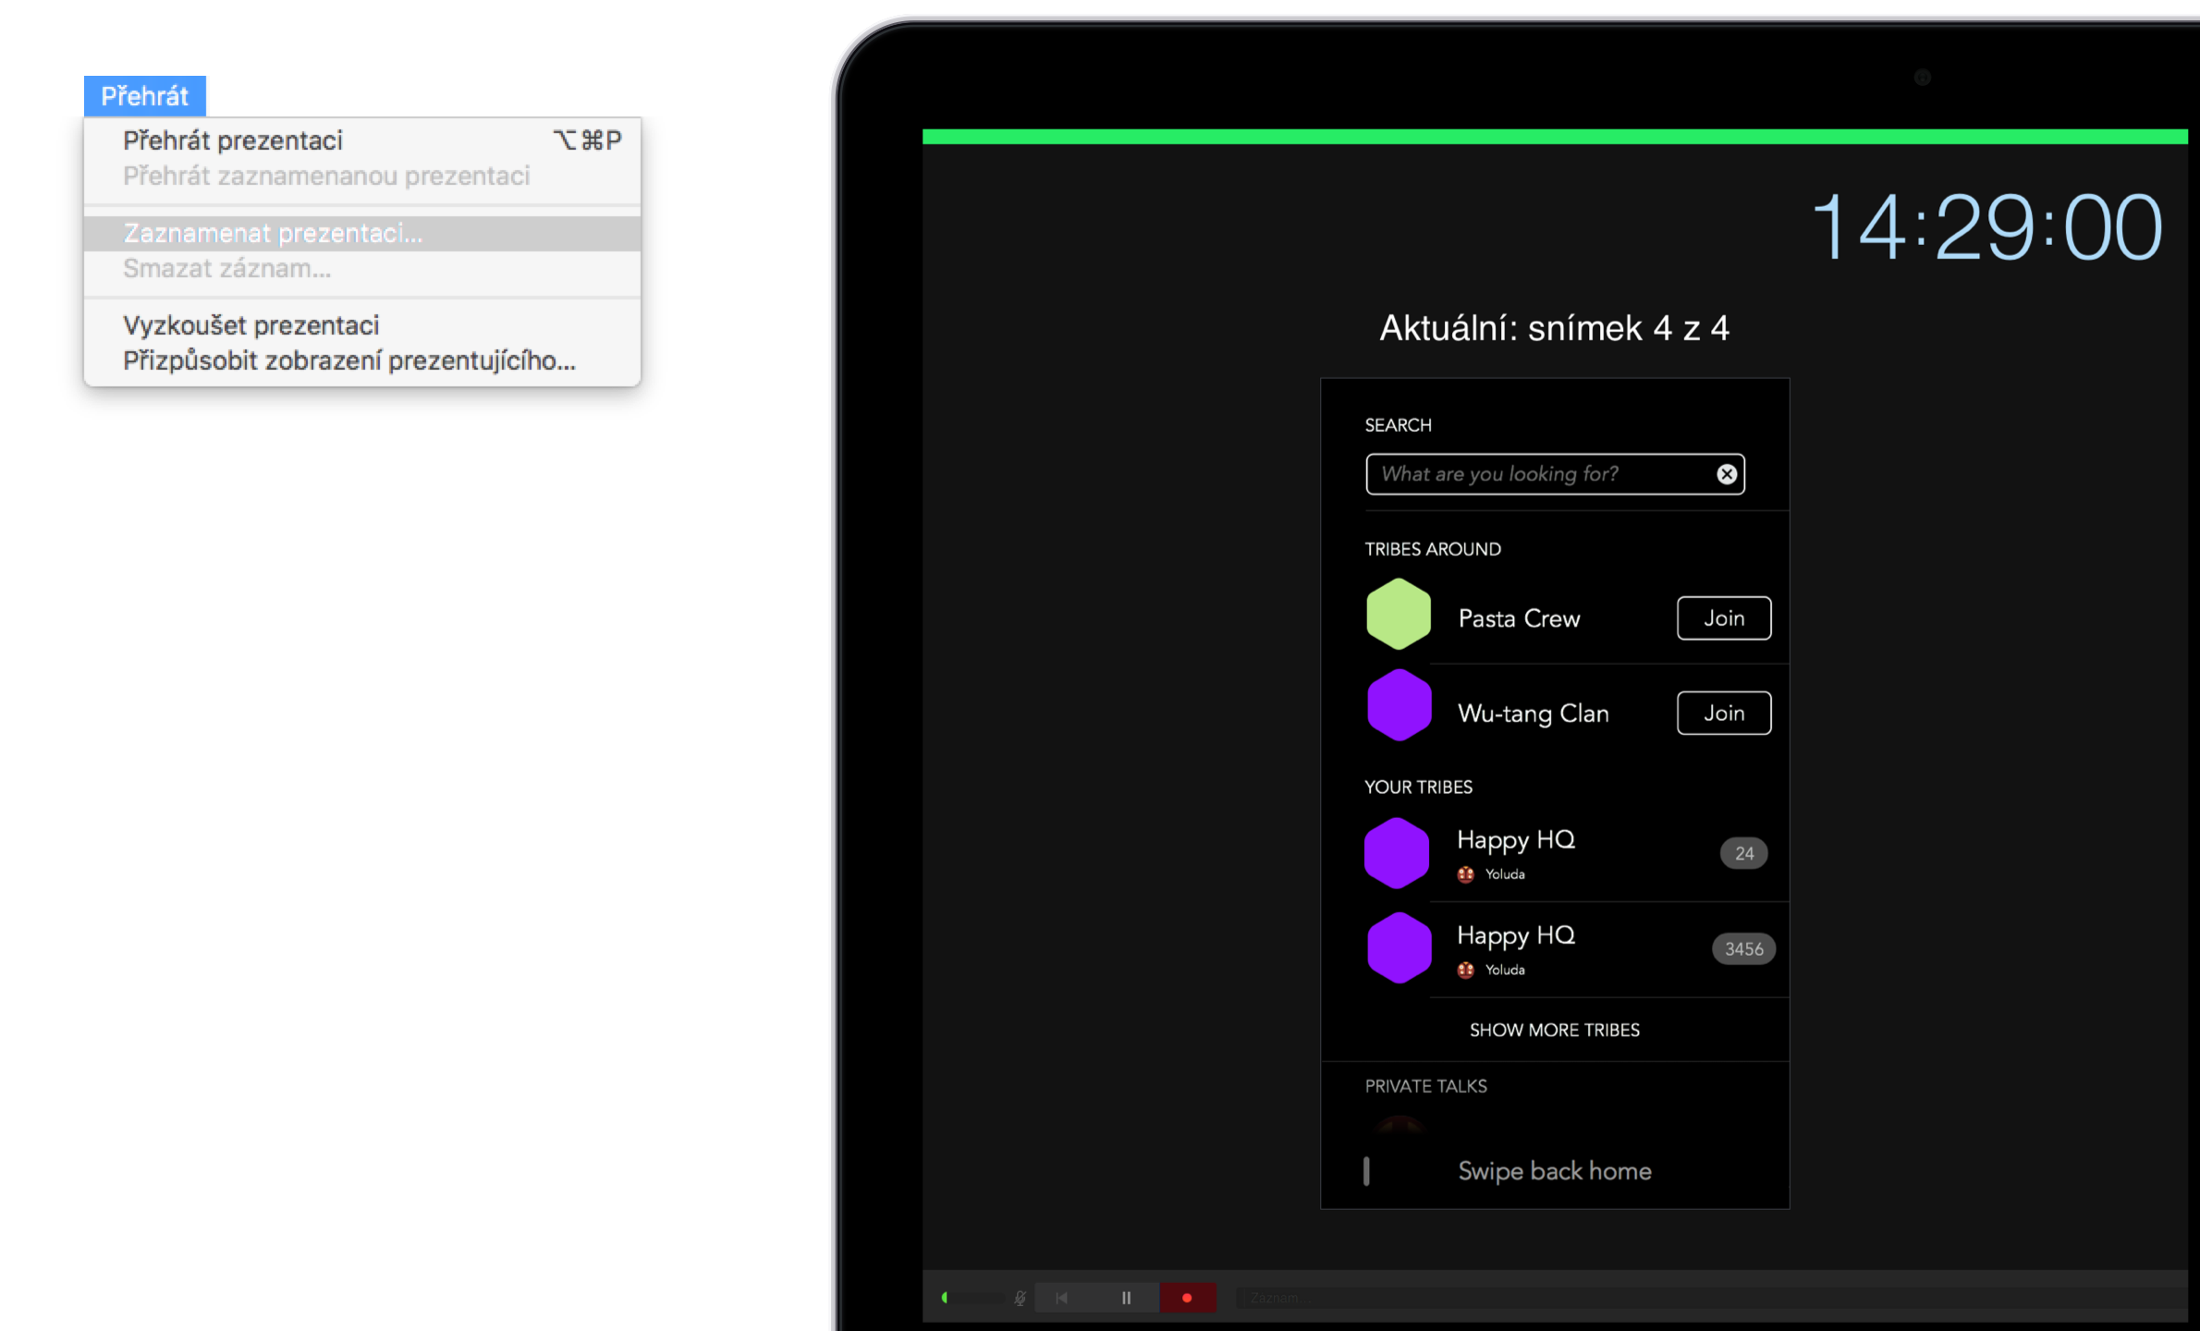Viewport: 2200px width, 1331px height.
Task: Expand list via Show More Tribes
Action: 1554,1030
